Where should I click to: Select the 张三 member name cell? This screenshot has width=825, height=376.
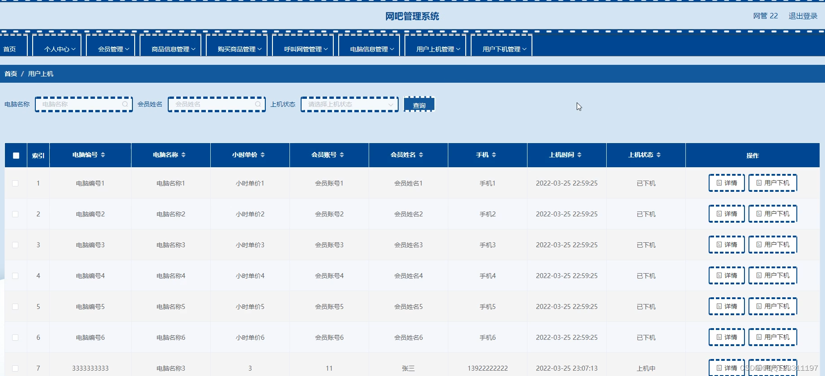(408, 368)
